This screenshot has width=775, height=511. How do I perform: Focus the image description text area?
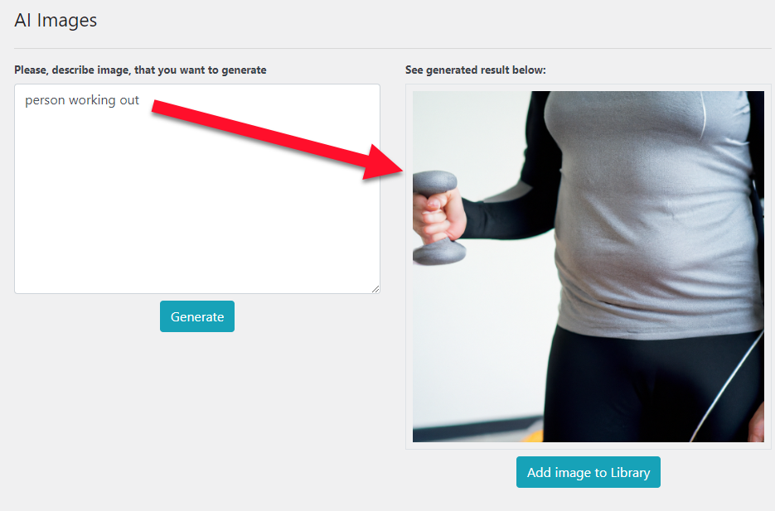point(197,189)
